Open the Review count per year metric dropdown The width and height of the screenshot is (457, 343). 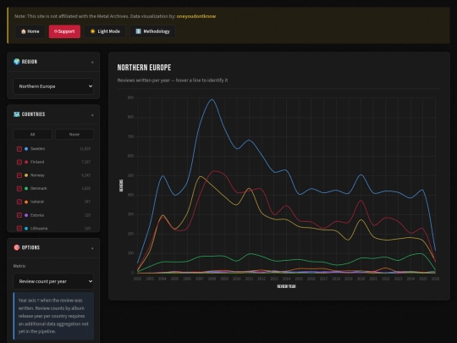click(x=53, y=281)
